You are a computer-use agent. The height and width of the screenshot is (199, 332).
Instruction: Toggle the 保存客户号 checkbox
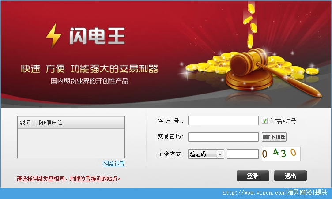264,121
